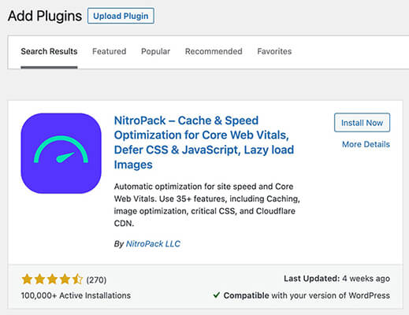
Task: Click the Add Plugins page heading
Action: pos(45,16)
